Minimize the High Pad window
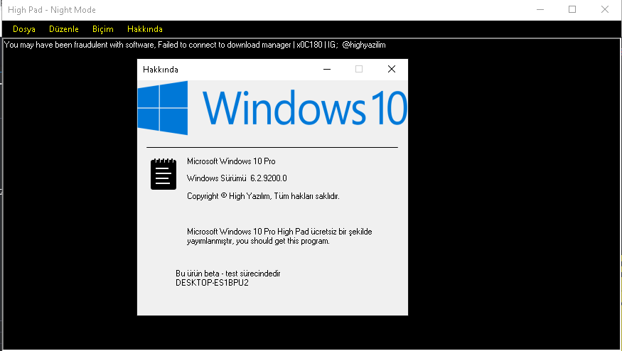622x351 pixels. click(540, 9)
